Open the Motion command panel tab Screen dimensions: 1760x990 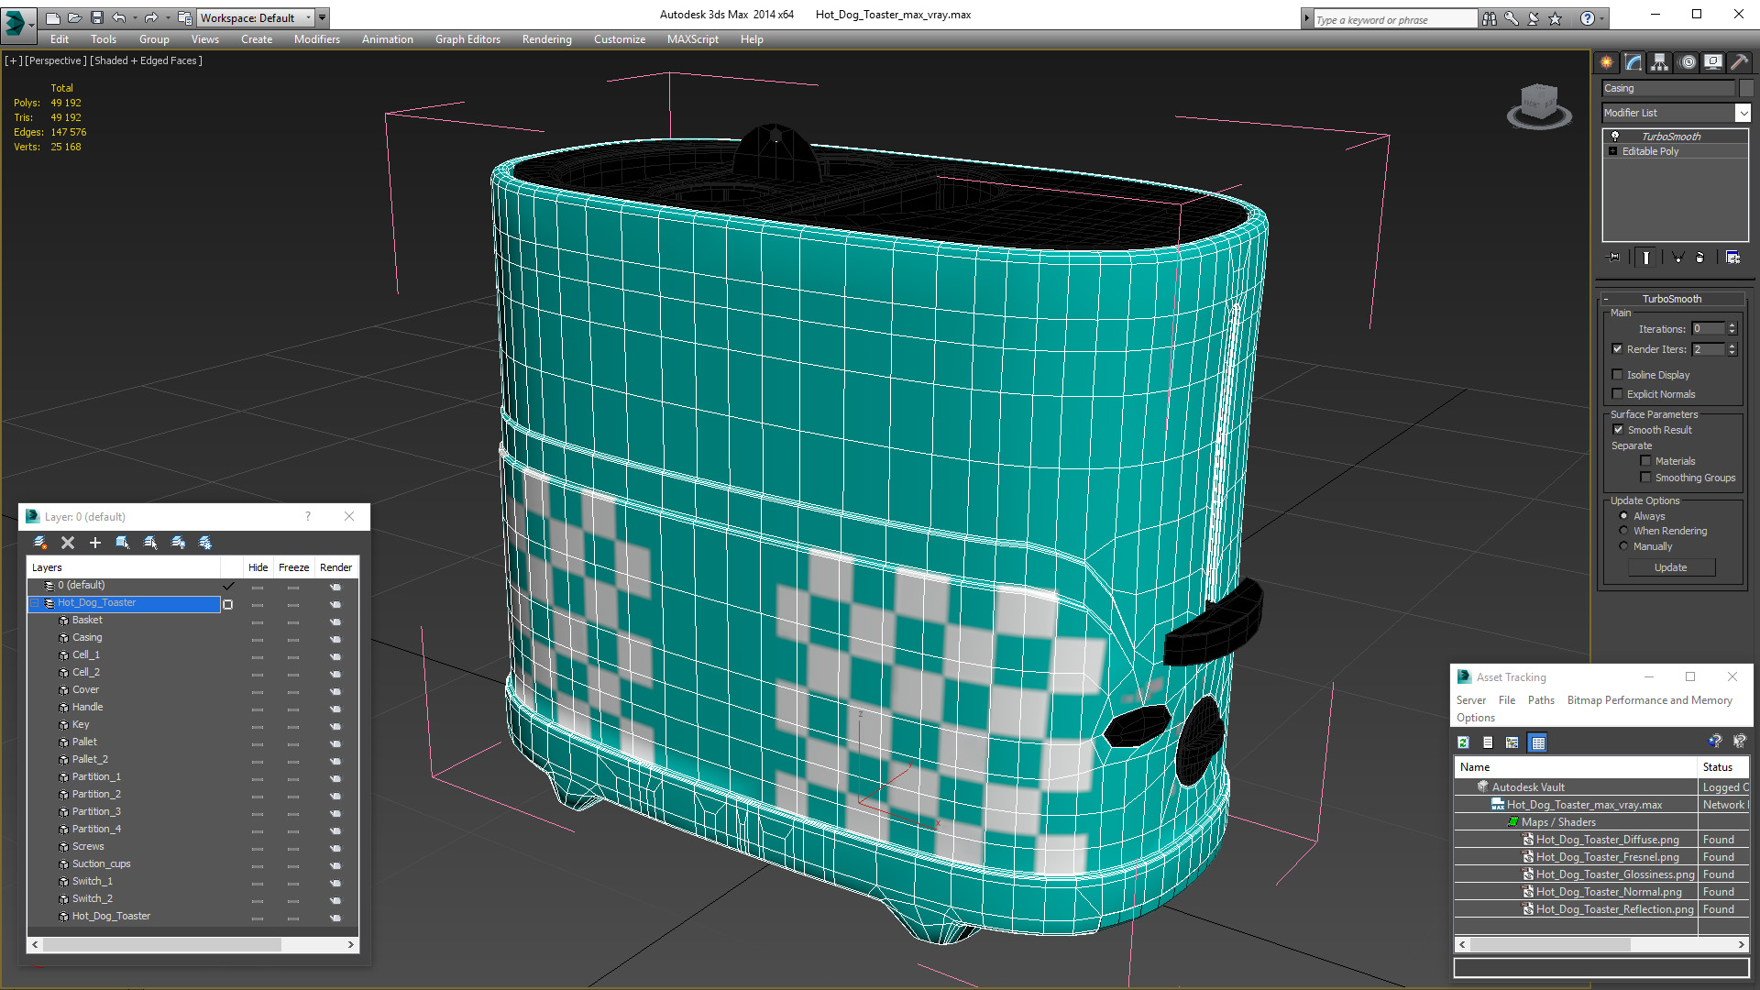coord(1688,62)
